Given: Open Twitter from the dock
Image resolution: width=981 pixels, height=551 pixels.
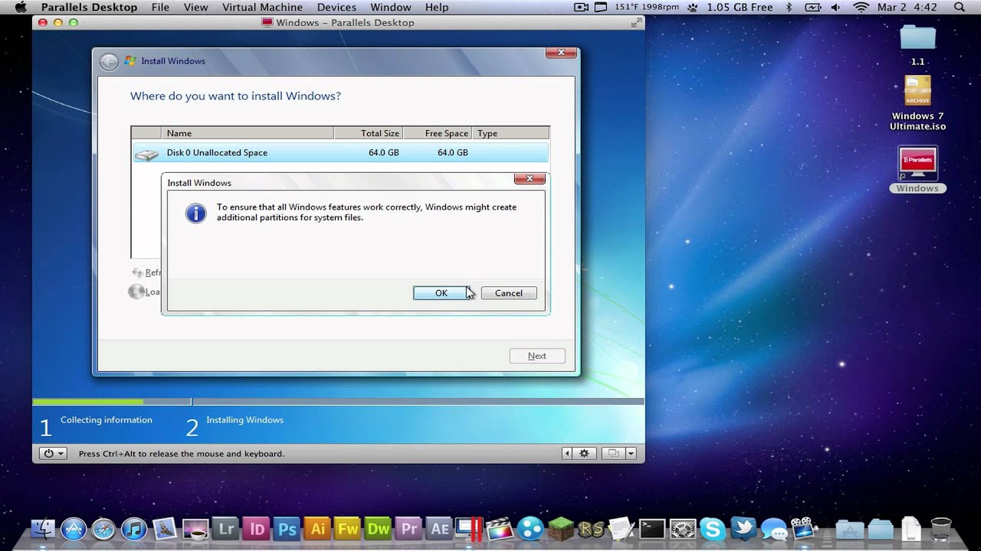Looking at the screenshot, I should point(743,529).
